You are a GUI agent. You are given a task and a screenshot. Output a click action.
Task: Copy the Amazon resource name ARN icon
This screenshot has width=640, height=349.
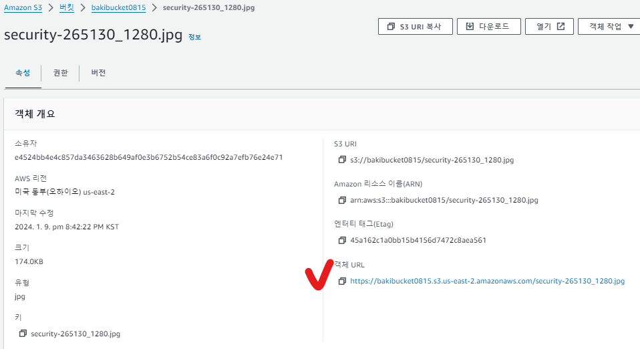tap(342, 200)
